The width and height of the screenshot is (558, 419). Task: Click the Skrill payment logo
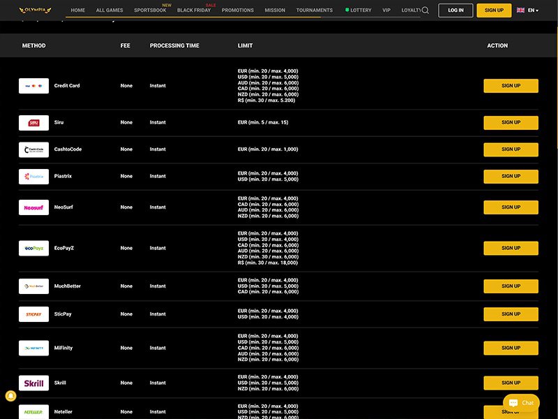pos(33,383)
